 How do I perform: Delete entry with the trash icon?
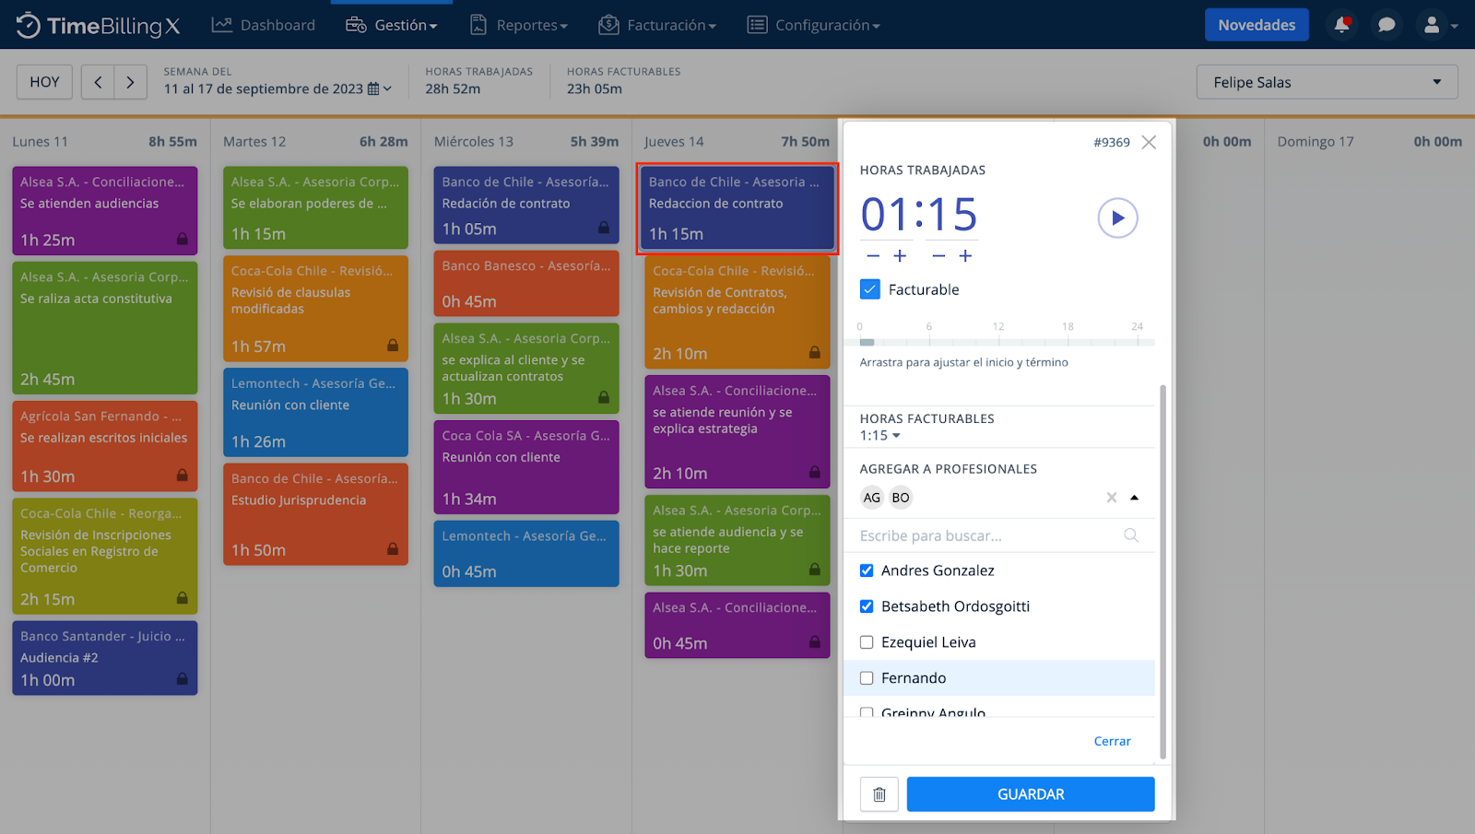coord(879,794)
